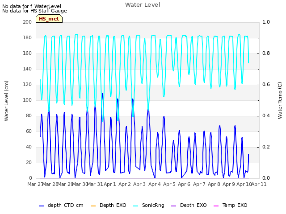Select the SonicRng legend label
The width and height of the screenshot is (286, 214).
(153, 205)
